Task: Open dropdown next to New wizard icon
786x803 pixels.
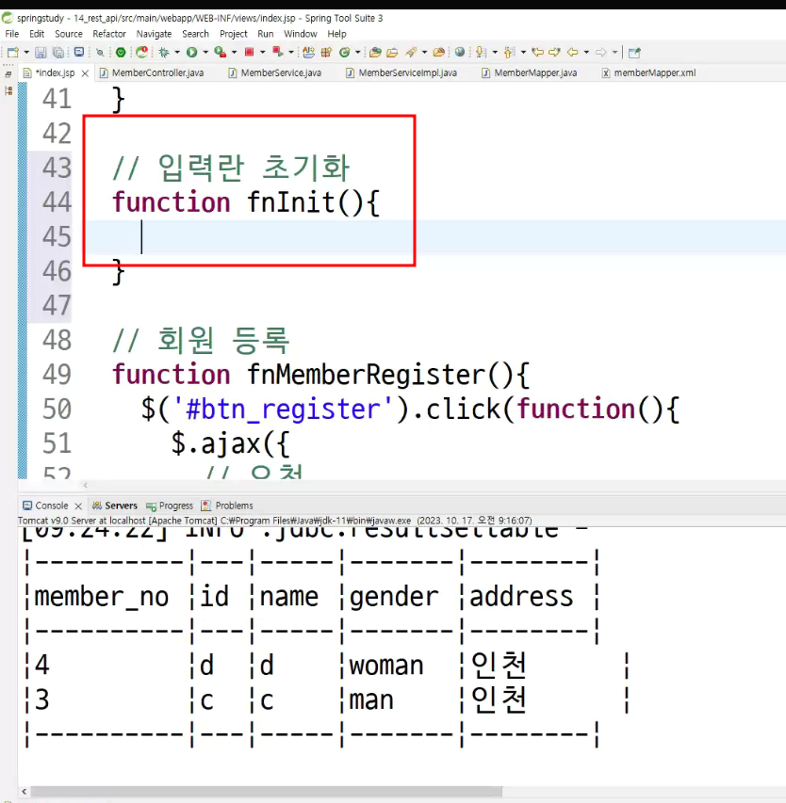Action: coord(26,52)
